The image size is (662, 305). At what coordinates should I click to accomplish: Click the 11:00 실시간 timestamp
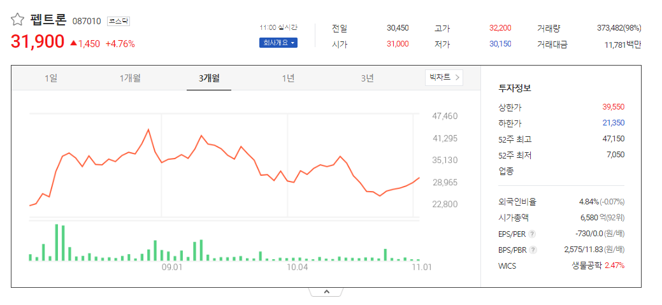278,27
